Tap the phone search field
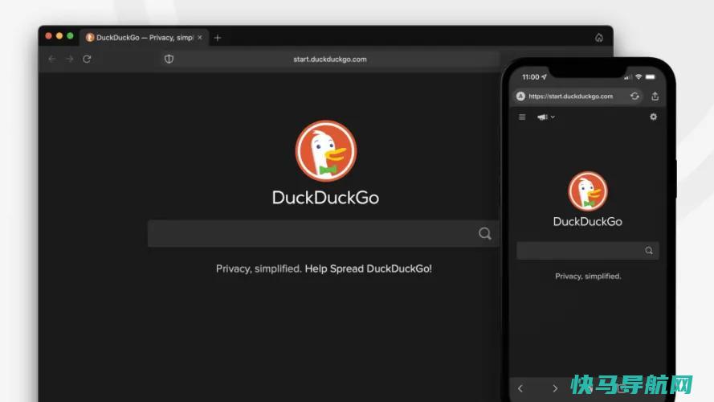714x402 pixels. point(587,251)
